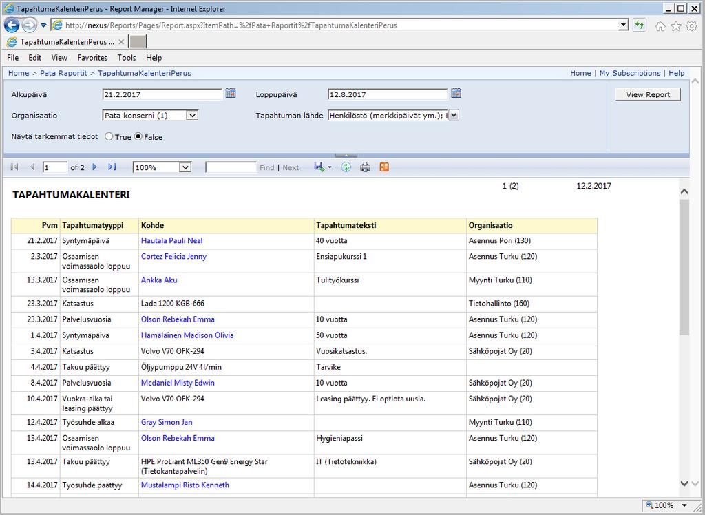Expand the Organisaatio dropdown
The height and width of the screenshot is (515, 705).
tap(192, 116)
